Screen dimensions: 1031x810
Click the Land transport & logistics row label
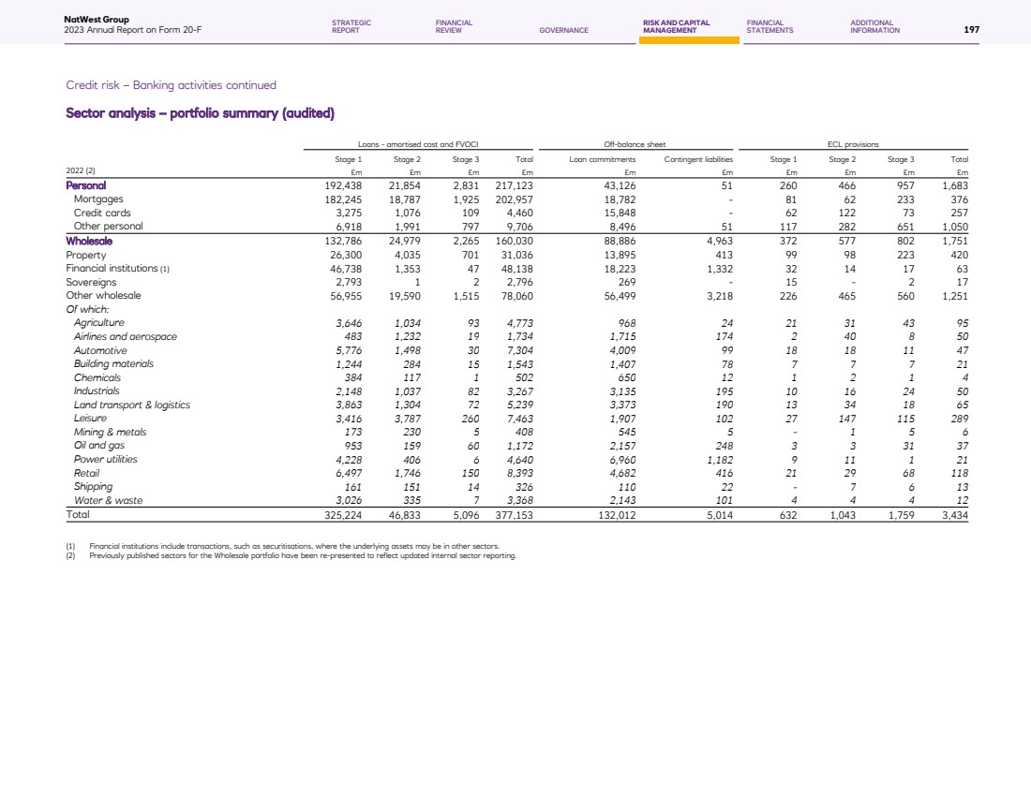132,405
